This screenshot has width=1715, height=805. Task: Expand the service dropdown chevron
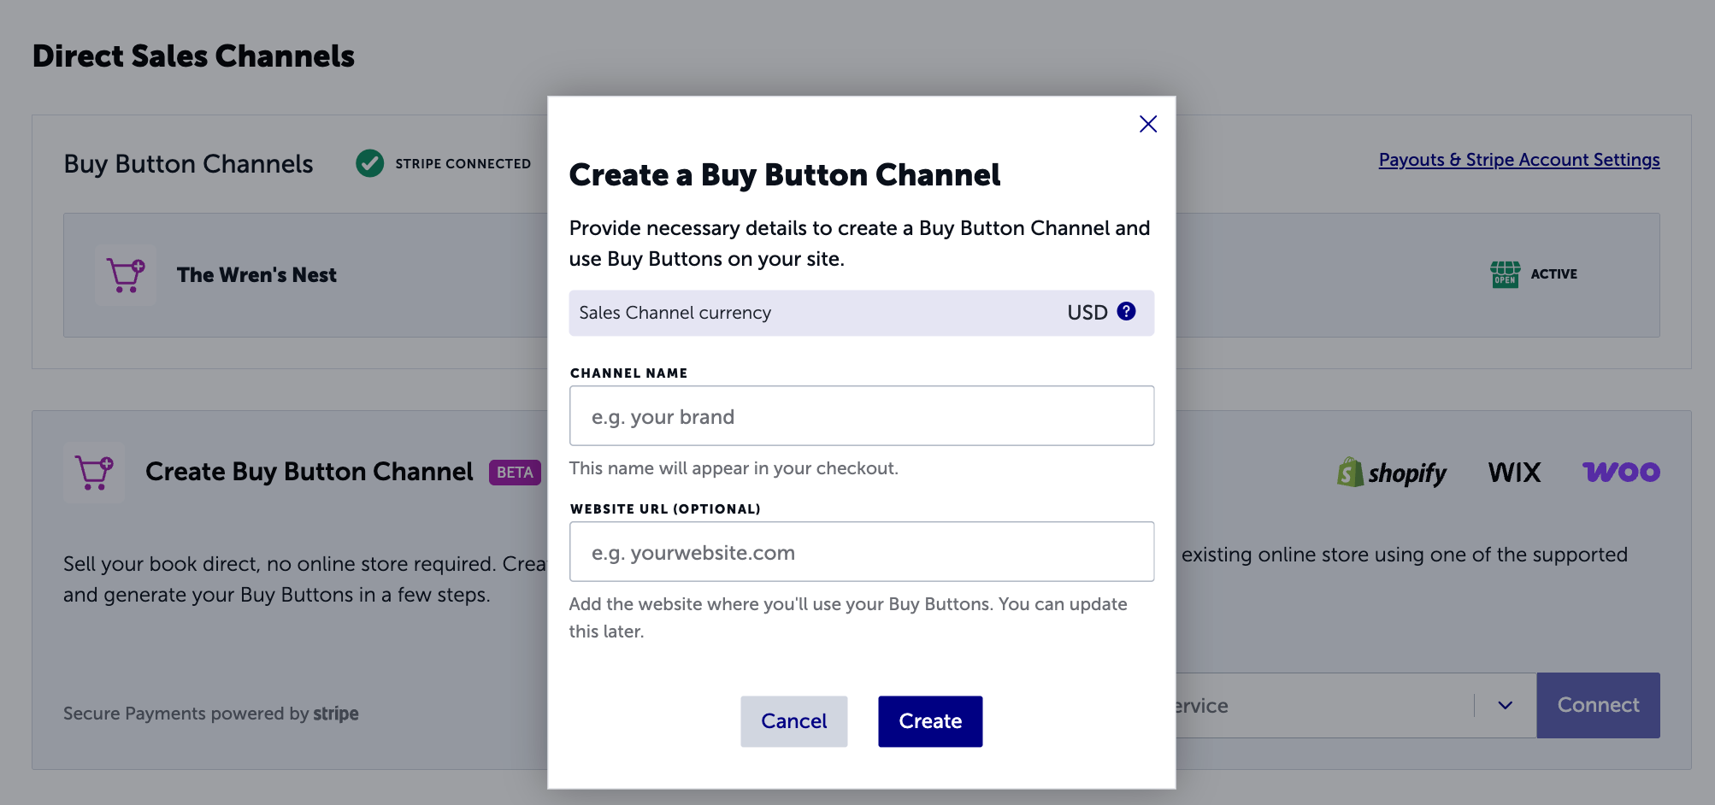(x=1506, y=705)
